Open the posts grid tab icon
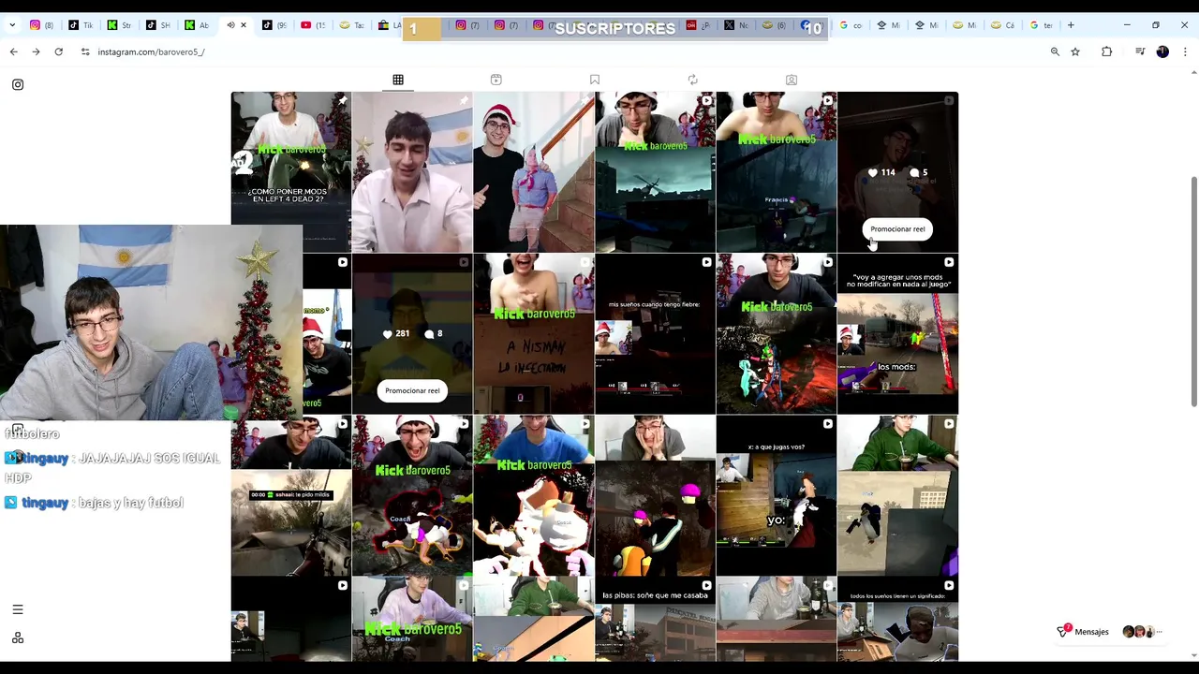Viewport: 1199px width, 674px height. tap(398, 81)
